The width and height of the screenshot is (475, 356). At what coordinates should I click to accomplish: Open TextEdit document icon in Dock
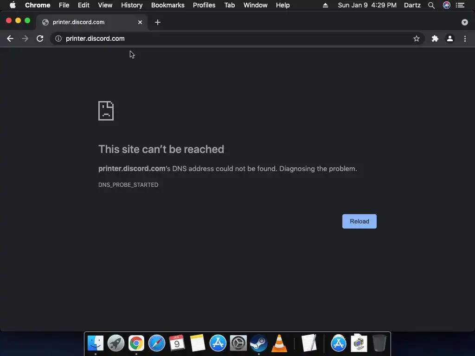point(309,343)
